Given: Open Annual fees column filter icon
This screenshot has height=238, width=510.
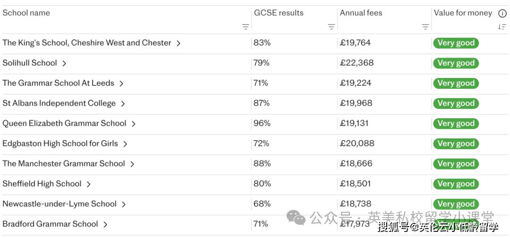Looking at the screenshot, I should point(425,27).
